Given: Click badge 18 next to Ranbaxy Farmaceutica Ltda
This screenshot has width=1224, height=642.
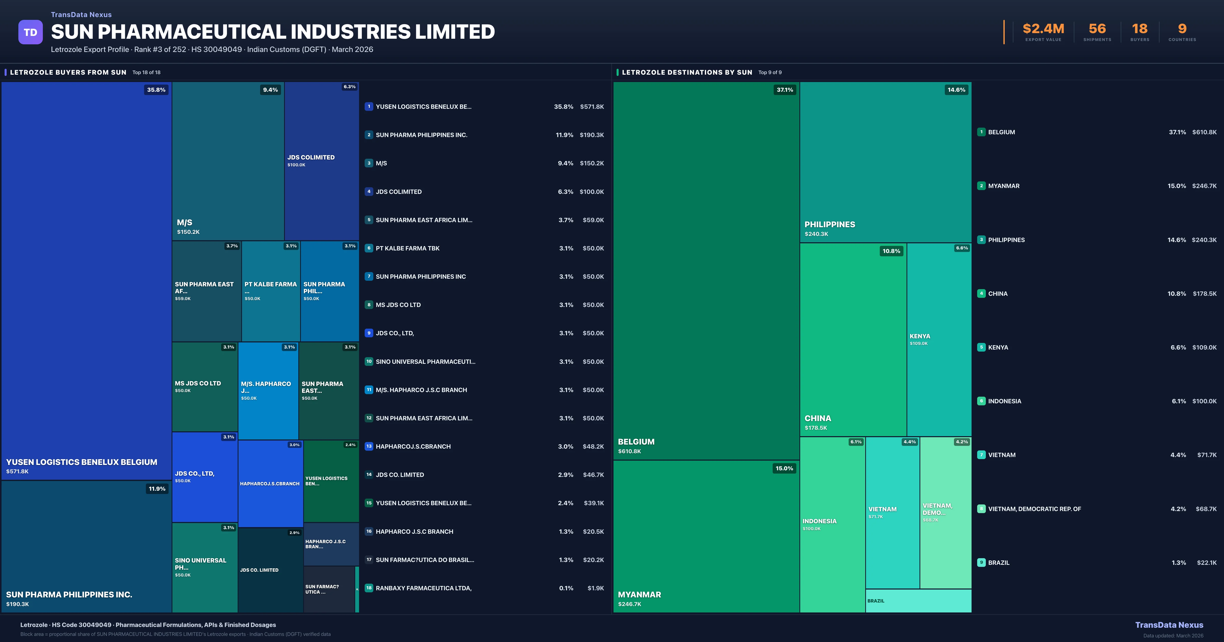Looking at the screenshot, I should [x=369, y=588].
